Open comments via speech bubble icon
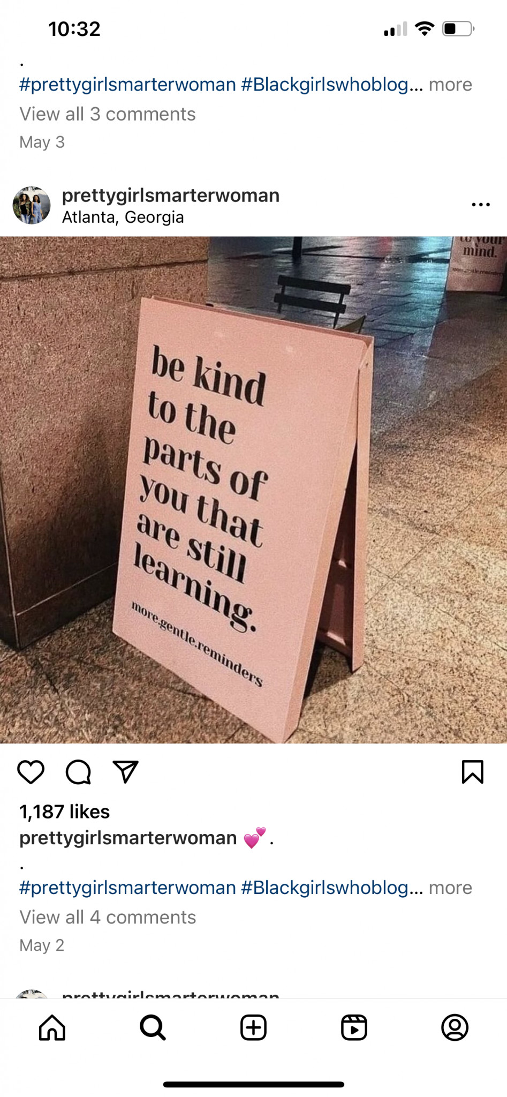This screenshot has height=1097, width=507. tap(78, 772)
